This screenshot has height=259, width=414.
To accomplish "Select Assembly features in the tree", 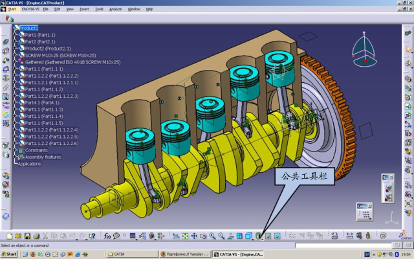I will coord(43,157).
